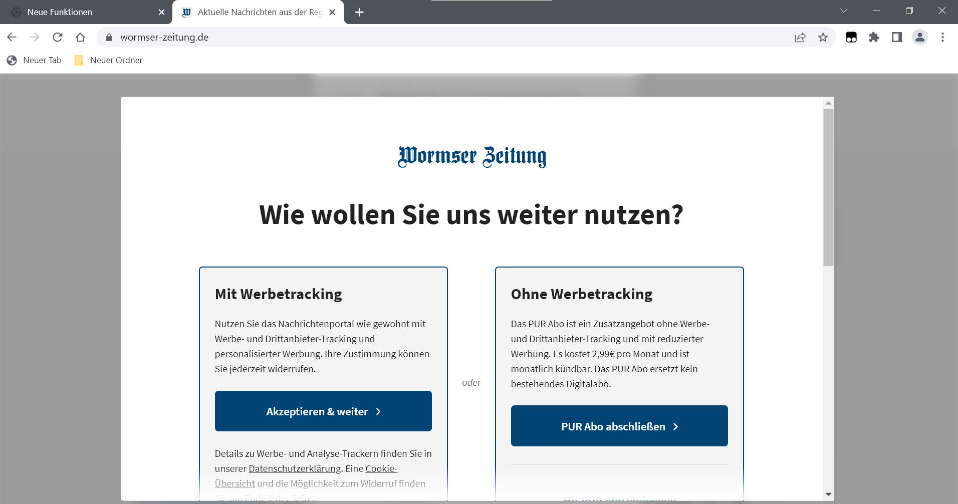Screen dimensions: 958x504
Task: Close the Aktuelle Nachrichten tab
Action: [332, 12]
